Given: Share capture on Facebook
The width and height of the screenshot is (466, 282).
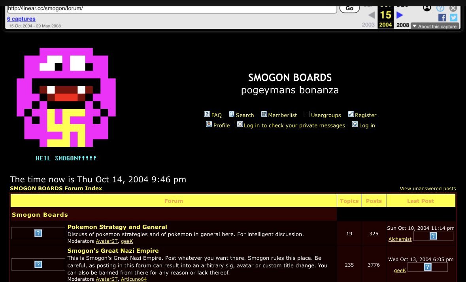Looking at the screenshot, I should 442,17.
